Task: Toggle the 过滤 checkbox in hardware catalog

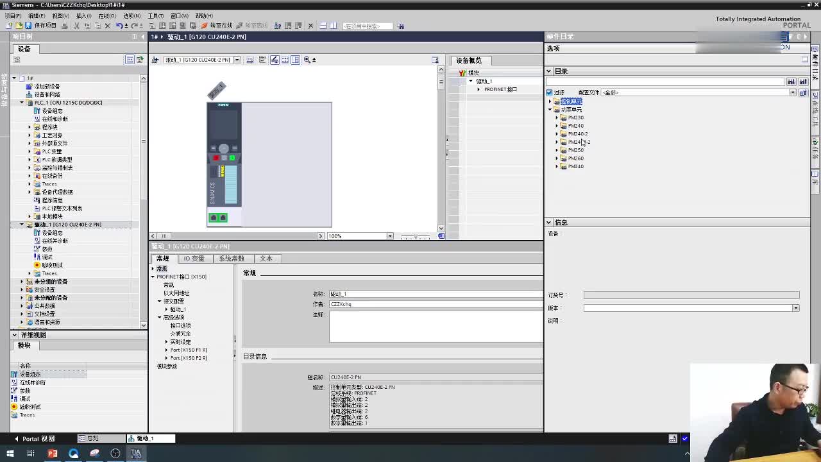Action: click(x=550, y=92)
